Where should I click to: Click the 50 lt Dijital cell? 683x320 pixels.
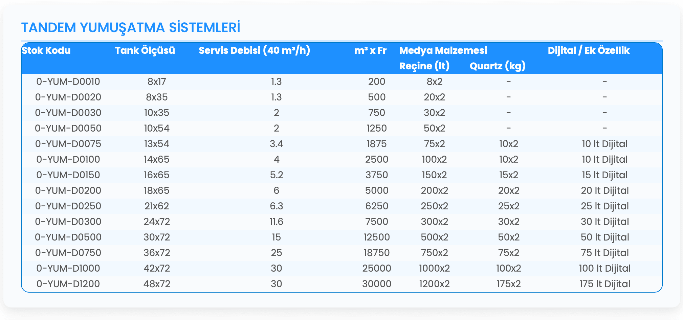point(605,237)
